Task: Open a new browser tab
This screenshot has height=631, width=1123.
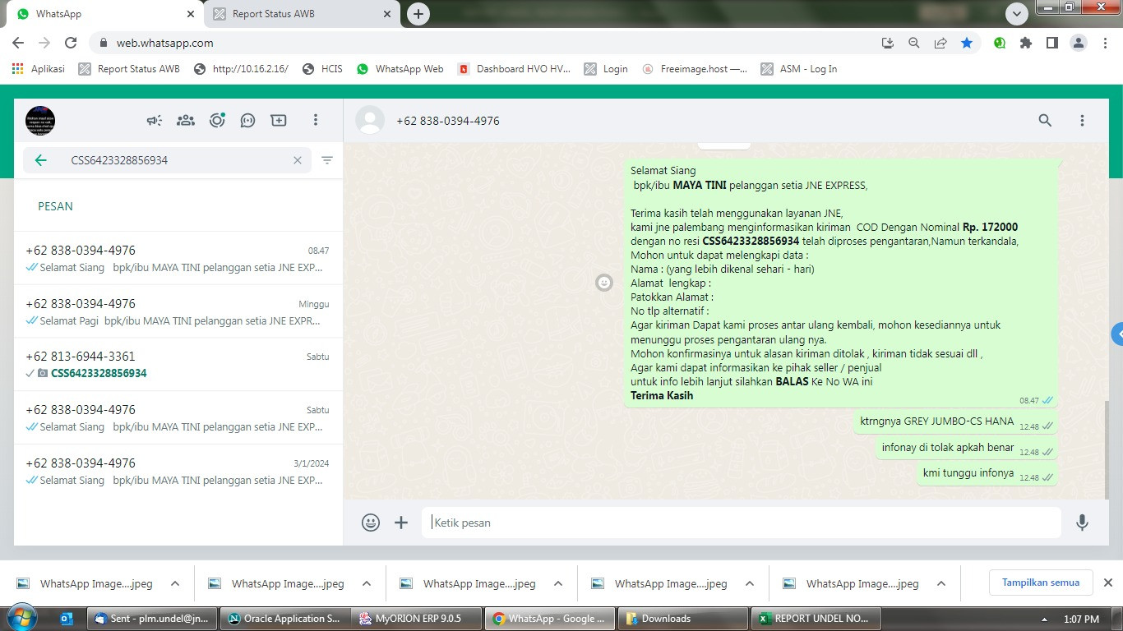Action: (x=418, y=14)
